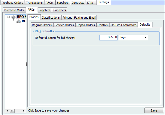165x115 pixels.
Task: Go to the top-level Suppliers tab
Action: [x=62, y=3]
